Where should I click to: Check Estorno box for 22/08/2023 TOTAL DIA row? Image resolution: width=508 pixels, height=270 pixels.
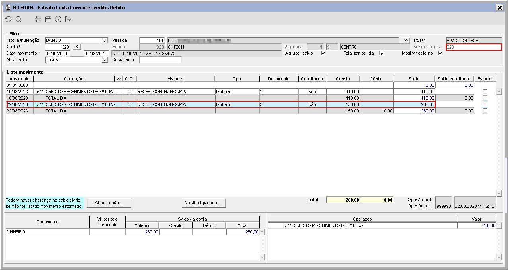coord(485,111)
